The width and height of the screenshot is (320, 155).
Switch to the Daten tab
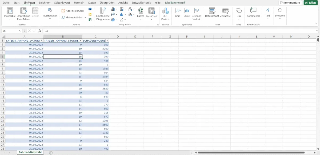click(92, 3)
